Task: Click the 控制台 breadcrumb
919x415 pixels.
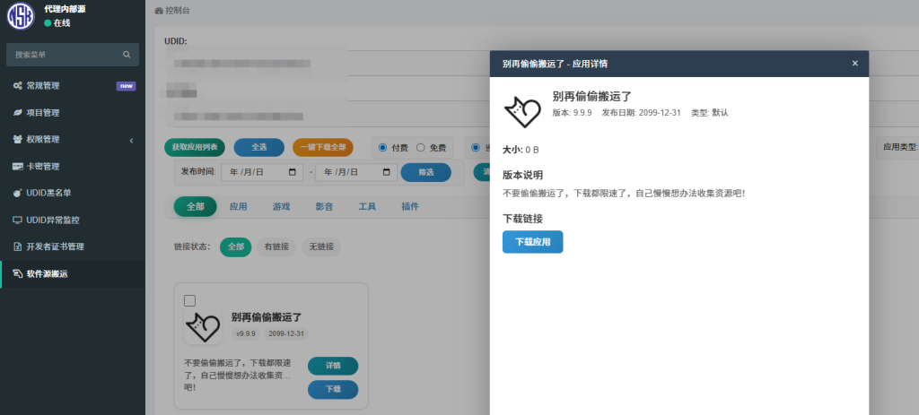Action: 178,11
